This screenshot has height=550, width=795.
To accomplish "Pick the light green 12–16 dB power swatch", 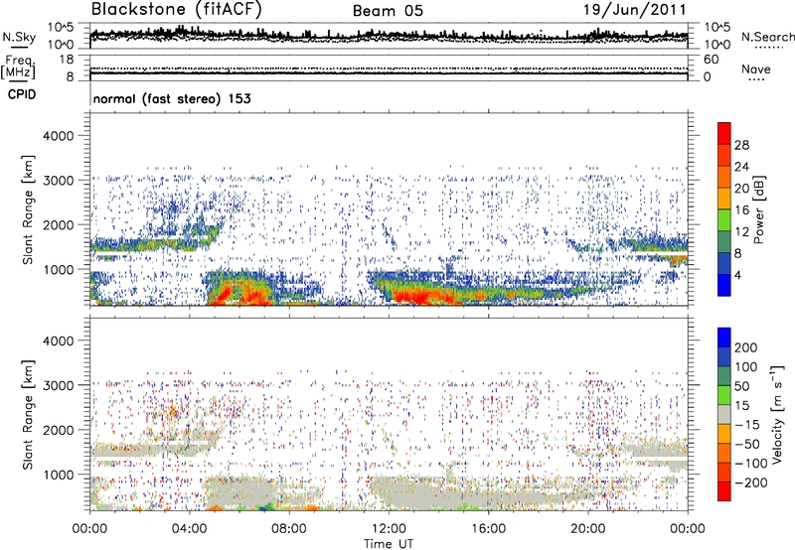I will pos(724,220).
